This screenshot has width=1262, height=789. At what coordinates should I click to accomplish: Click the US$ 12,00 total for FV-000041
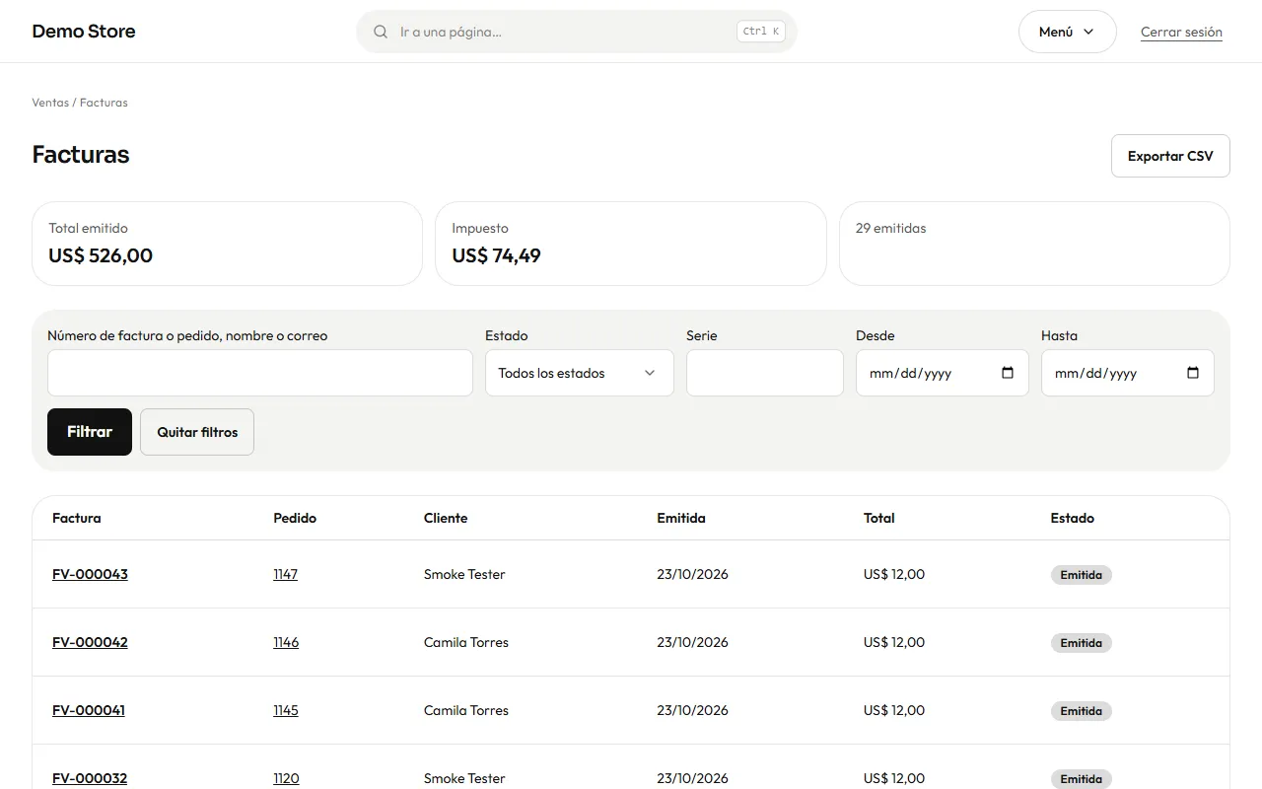[x=894, y=710]
